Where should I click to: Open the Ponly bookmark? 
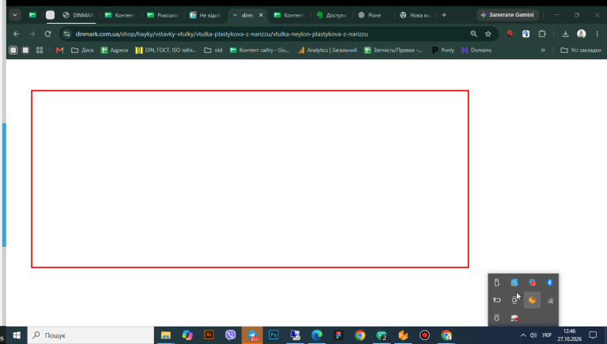tap(443, 50)
